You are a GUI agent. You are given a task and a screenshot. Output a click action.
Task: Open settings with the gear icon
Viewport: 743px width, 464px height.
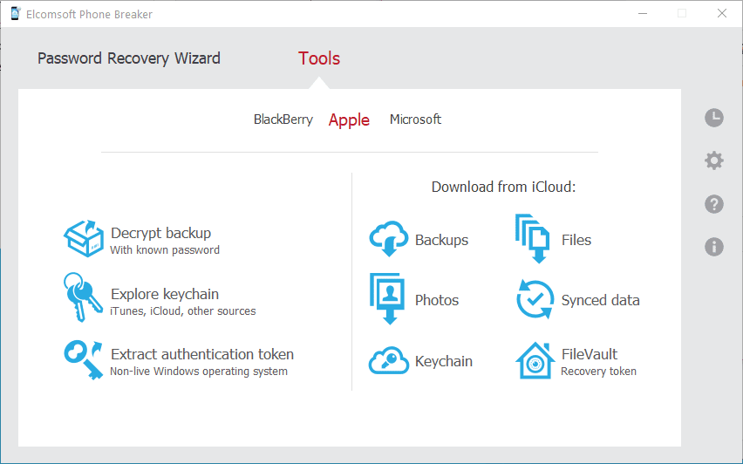point(714,160)
